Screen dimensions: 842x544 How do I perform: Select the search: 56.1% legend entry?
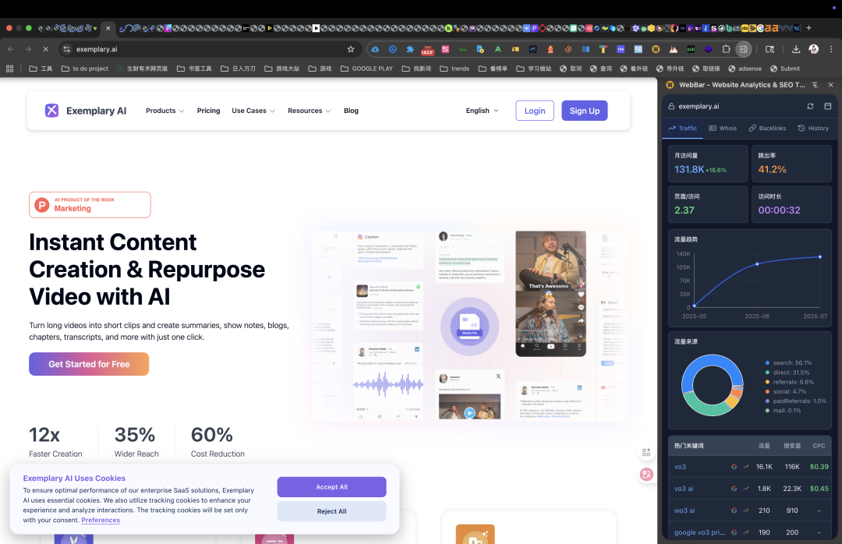tap(788, 362)
